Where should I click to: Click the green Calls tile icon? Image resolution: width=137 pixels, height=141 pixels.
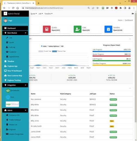pos(77,29)
